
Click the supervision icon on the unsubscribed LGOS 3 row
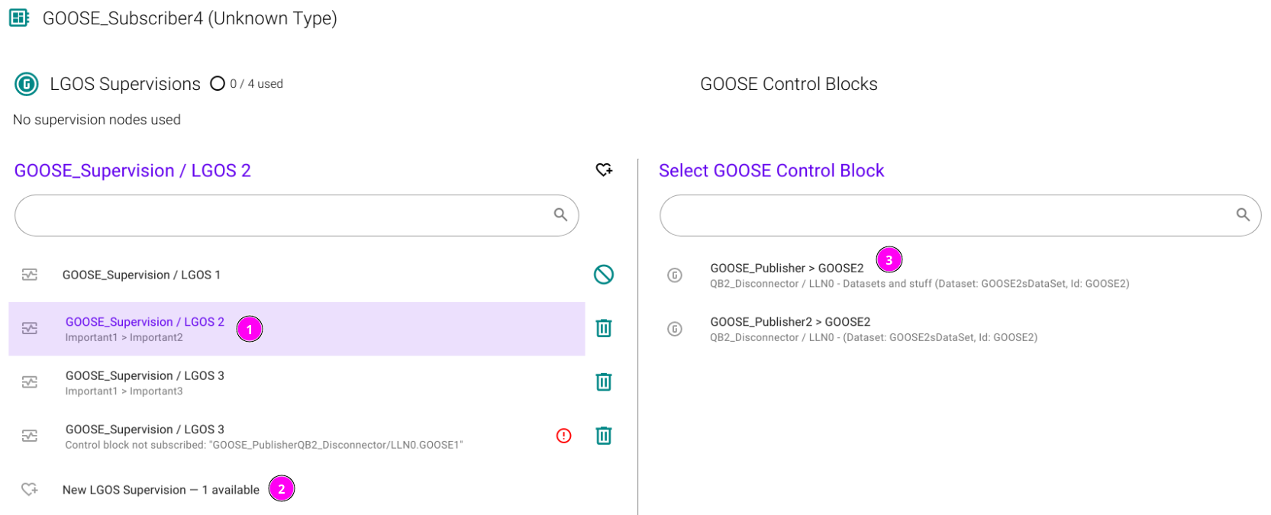[x=30, y=436]
